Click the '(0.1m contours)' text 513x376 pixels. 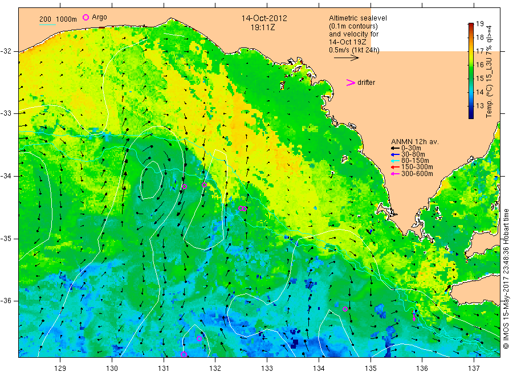pyautogui.click(x=353, y=26)
